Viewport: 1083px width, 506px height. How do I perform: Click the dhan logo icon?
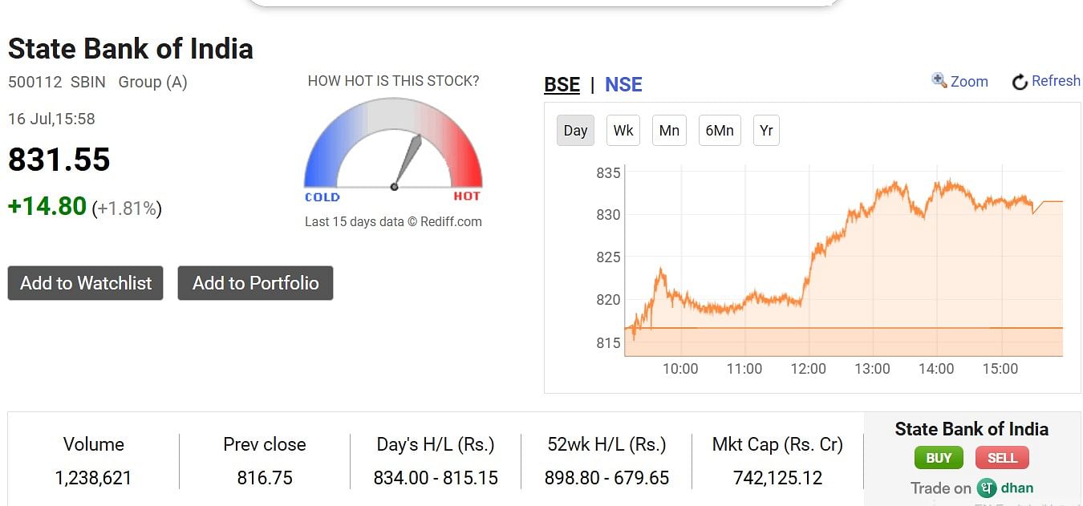pyautogui.click(x=987, y=488)
